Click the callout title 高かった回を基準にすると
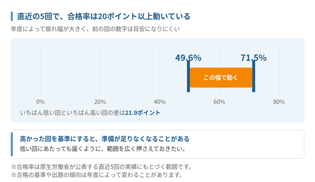Screen dimensions: 315x182 tap(104, 139)
